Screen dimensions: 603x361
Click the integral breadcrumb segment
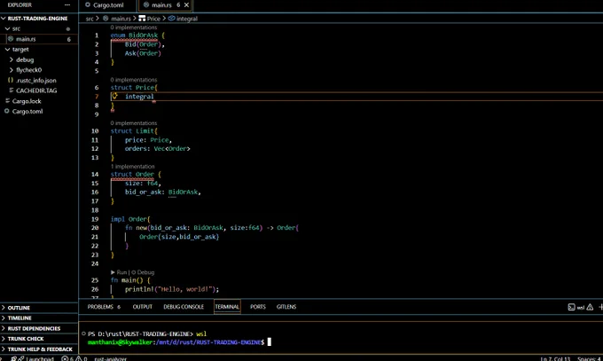(x=183, y=19)
